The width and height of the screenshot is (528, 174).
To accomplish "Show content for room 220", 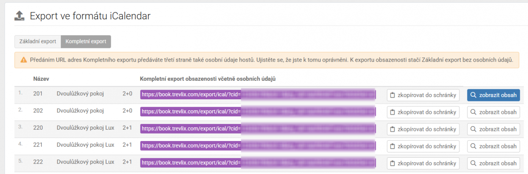I will click(494, 129).
